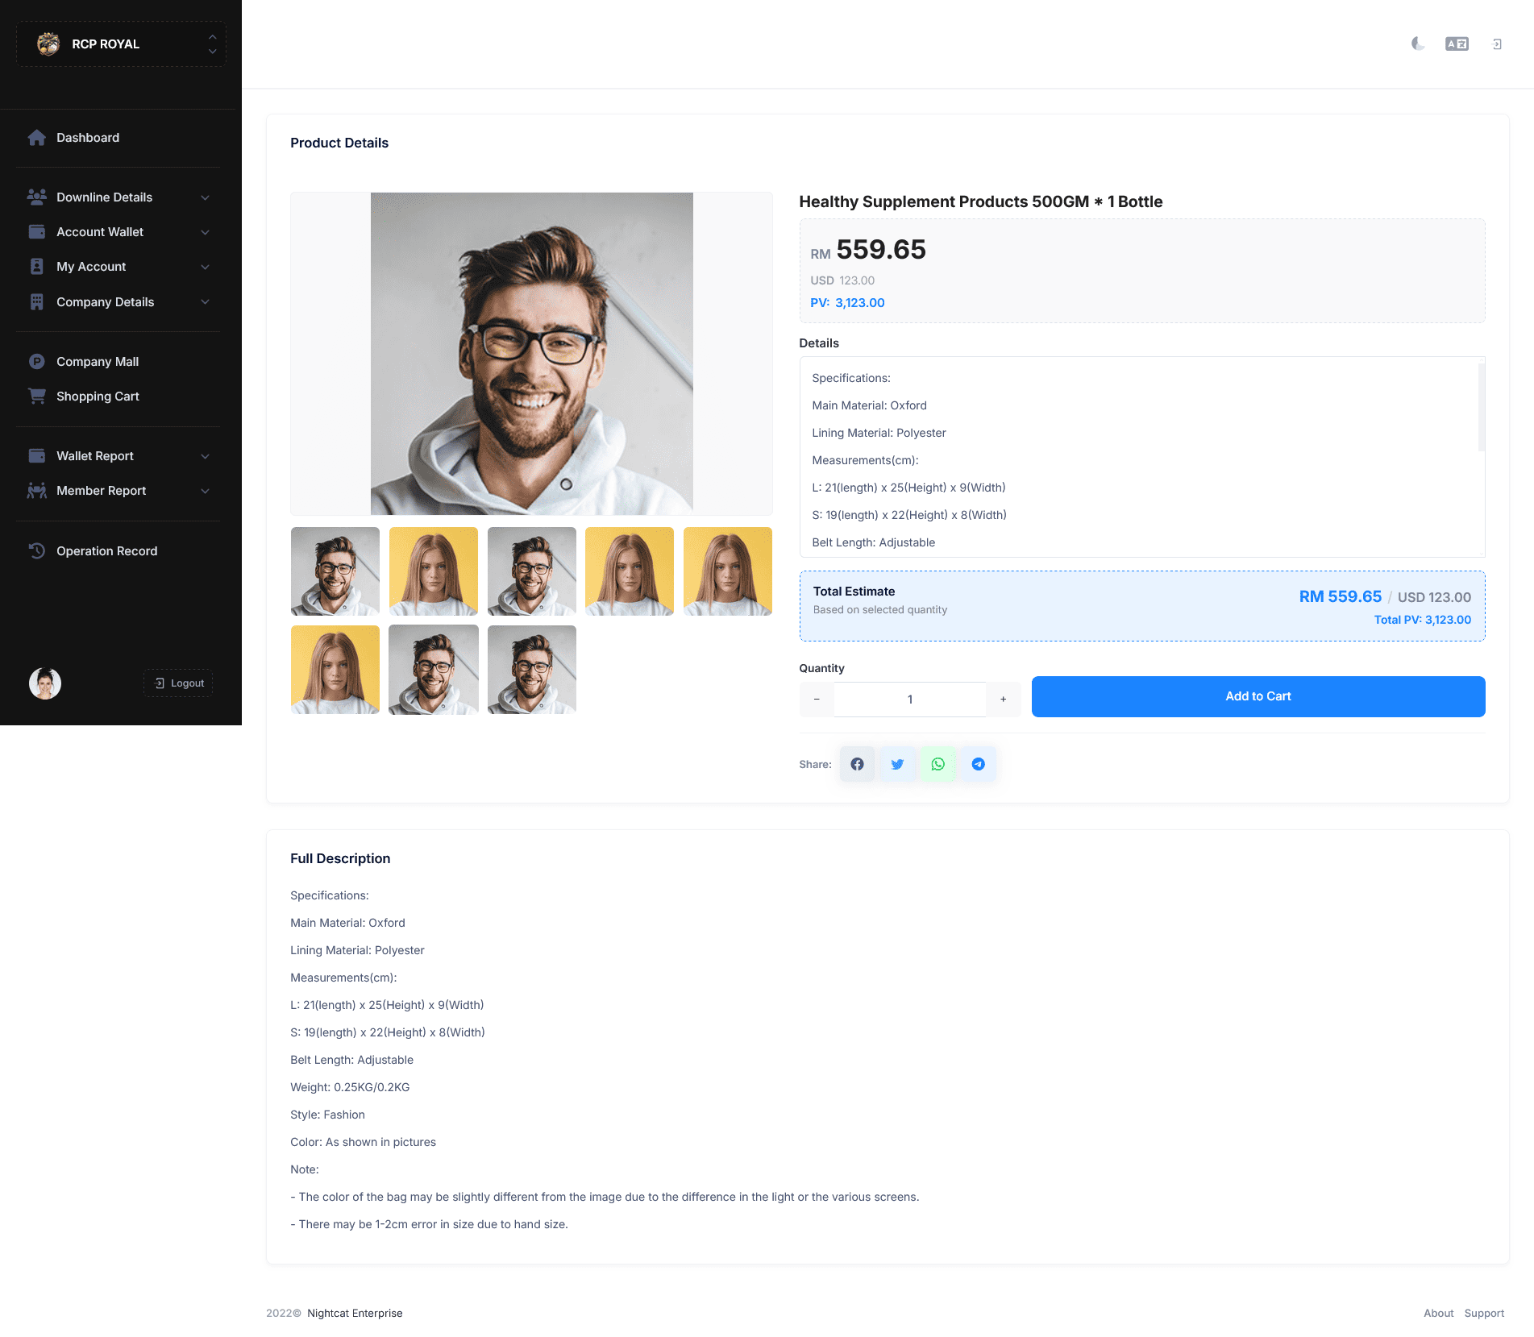Screen dimensions: 1534x1337
Task: Select the fourth thumbnail in row one
Action: pos(630,571)
